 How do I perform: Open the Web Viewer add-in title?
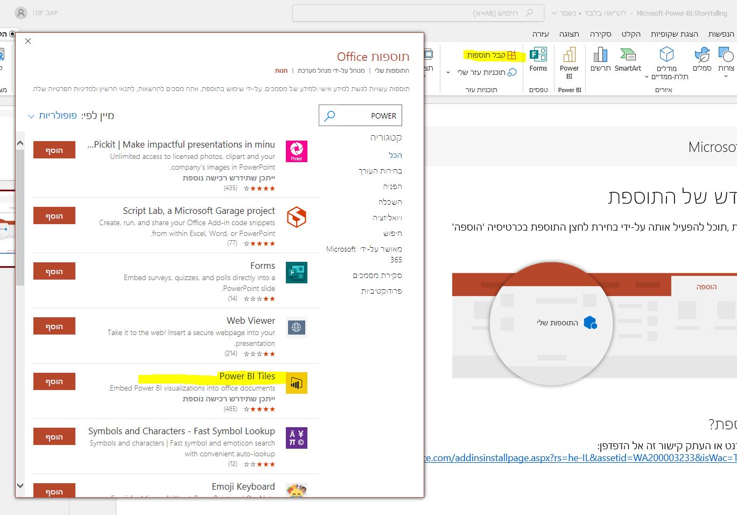251,321
